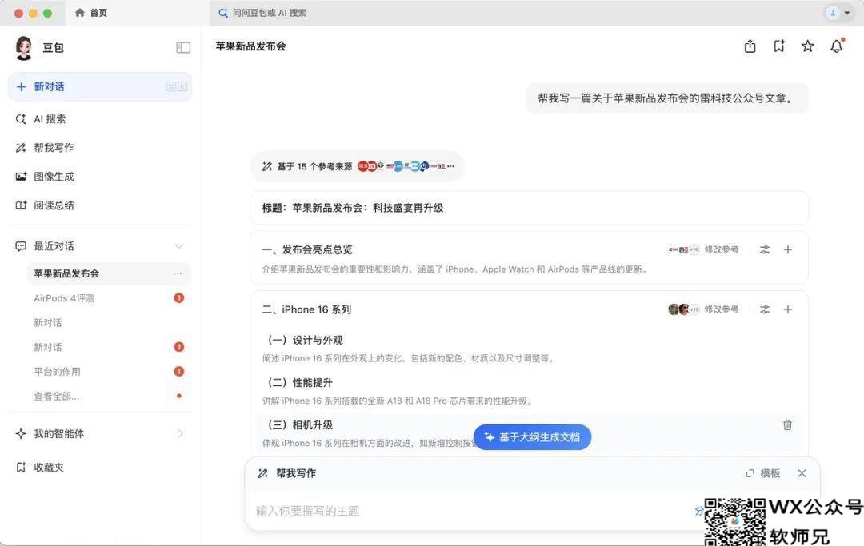Start a new chat with 新对话

[100, 86]
